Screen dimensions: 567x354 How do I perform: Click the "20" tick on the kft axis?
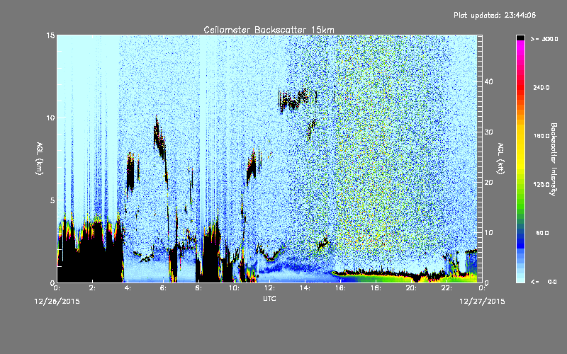(488, 183)
